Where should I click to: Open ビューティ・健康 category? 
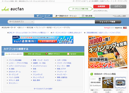pyautogui.click(x=63, y=66)
